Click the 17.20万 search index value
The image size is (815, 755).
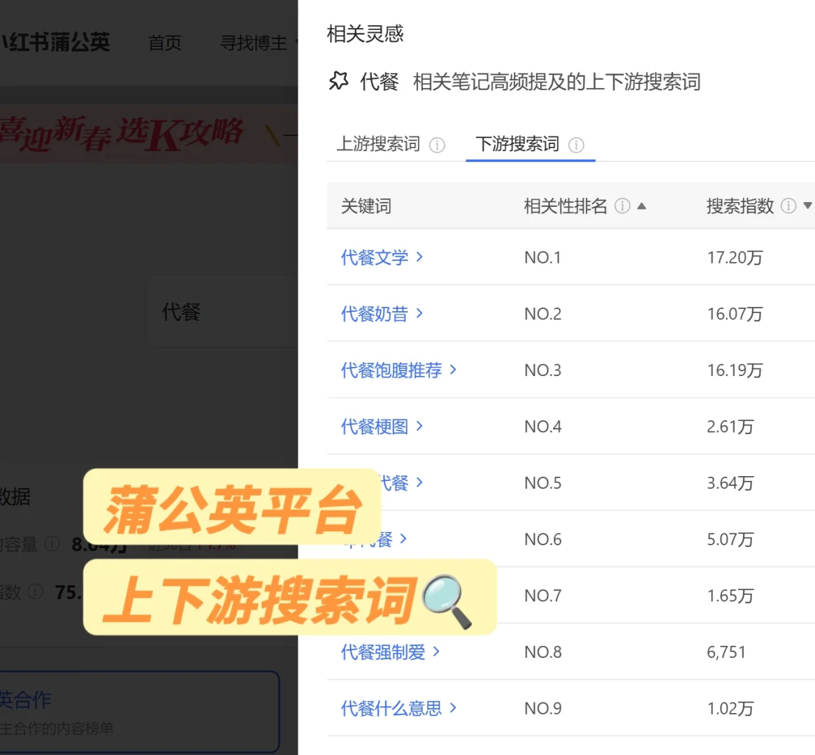click(735, 257)
